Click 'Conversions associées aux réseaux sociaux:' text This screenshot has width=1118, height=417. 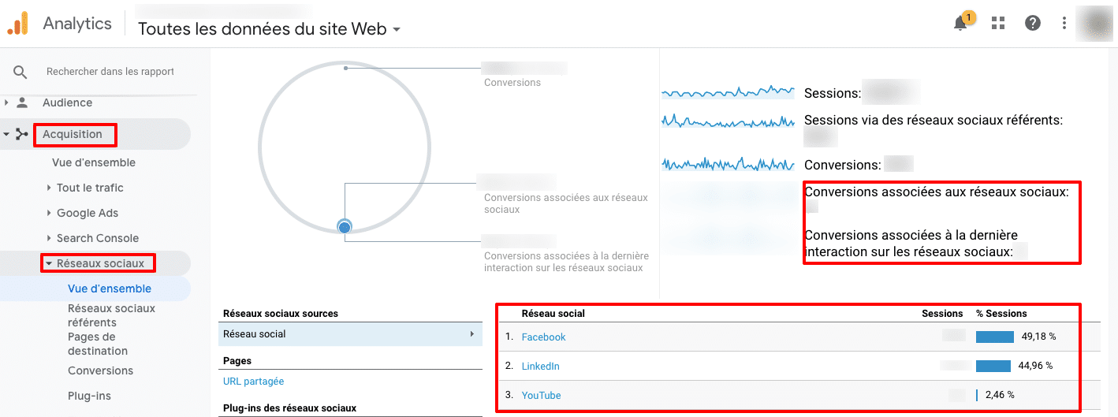point(937,192)
